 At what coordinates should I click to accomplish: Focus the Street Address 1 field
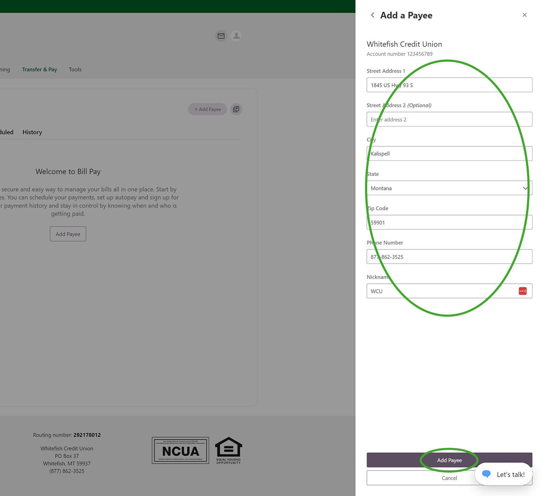click(x=449, y=85)
